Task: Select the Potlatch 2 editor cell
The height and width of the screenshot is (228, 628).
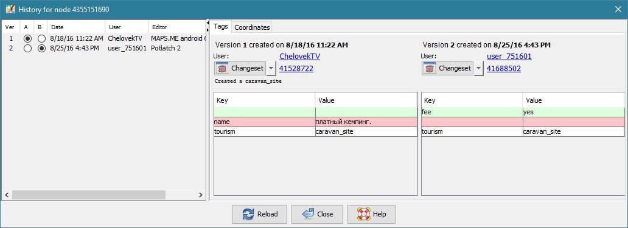Action: click(176, 49)
